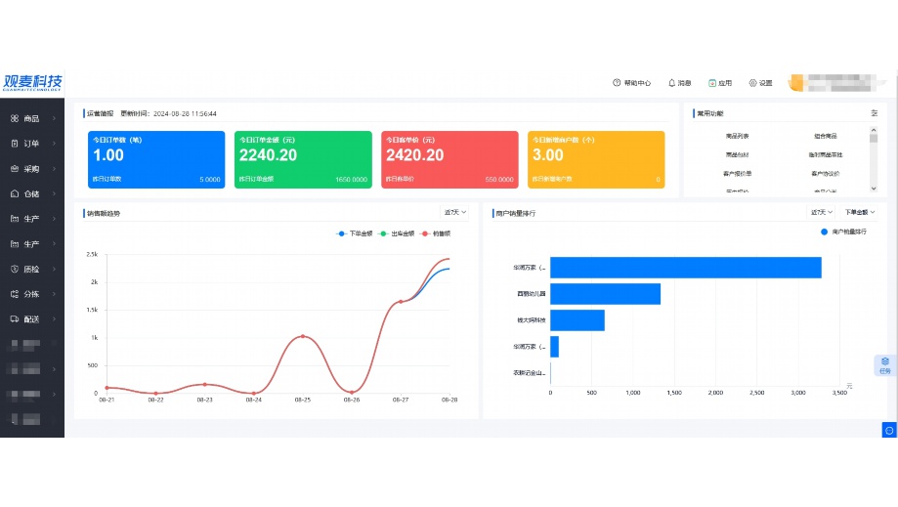Open 帮助中心 help center link
Screen dimensions: 898x507
pos(631,83)
